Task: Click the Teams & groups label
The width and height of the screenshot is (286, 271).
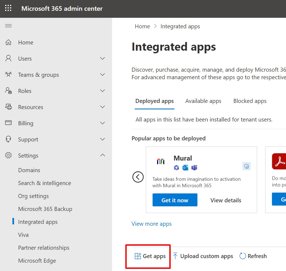Action: point(39,75)
